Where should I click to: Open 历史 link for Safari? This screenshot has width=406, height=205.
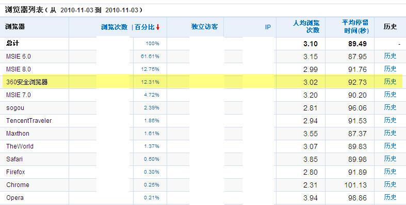click(x=390, y=159)
